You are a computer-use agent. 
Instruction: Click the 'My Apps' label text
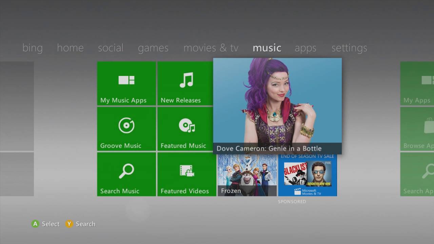coord(417,101)
